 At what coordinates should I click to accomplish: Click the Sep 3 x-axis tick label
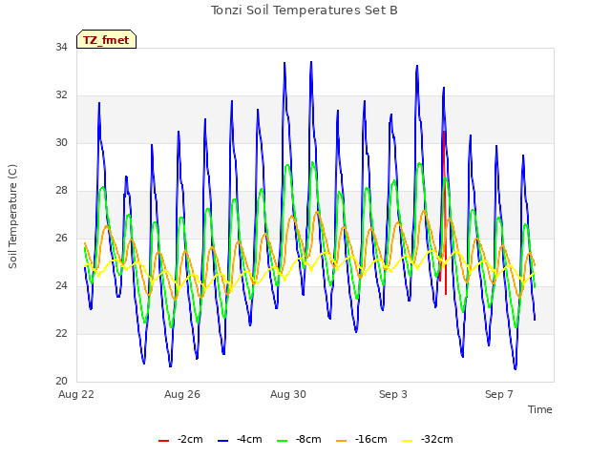point(393,394)
